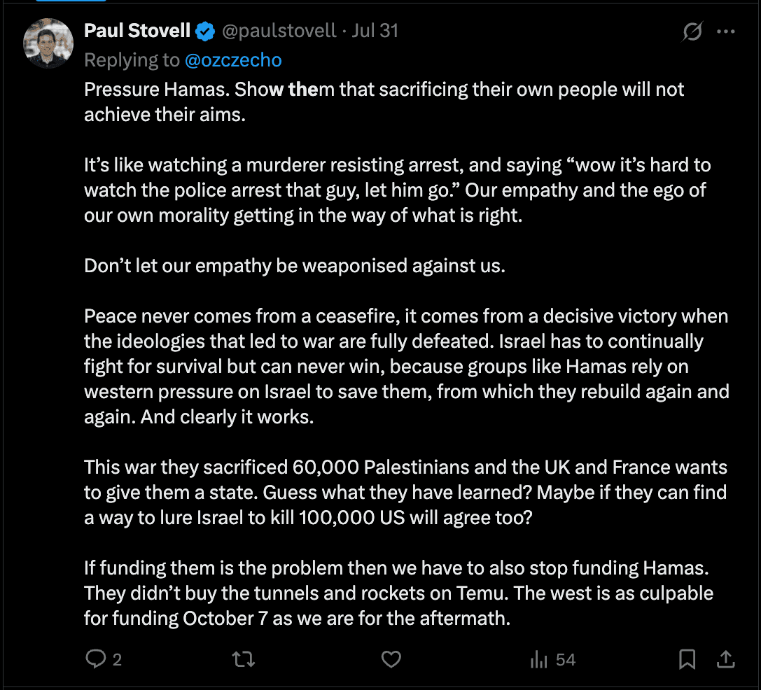Image resolution: width=761 pixels, height=690 pixels.
Task: Reply to Paul Stovell's tweet
Action: (x=96, y=659)
